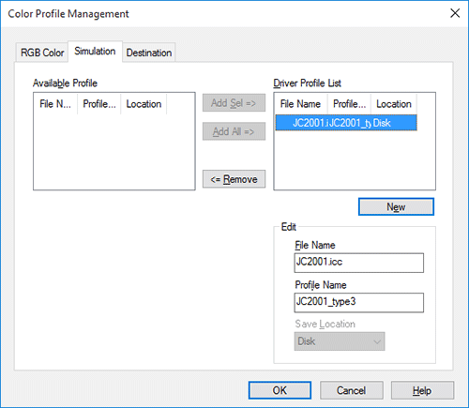The height and width of the screenshot is (408, 469).
Task: Switch to the RGB Color tab
Action: [x=42, y=53]
